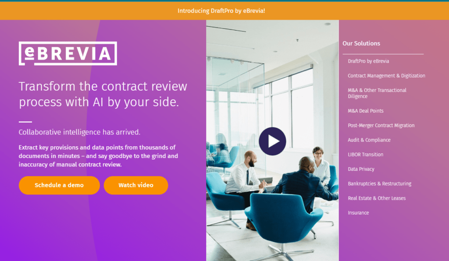The width and height of the screenshot is (449, 261).
Task: Go to Post-Merger Contract Migration
Action: pyautogui.click(x=381, y=126)
